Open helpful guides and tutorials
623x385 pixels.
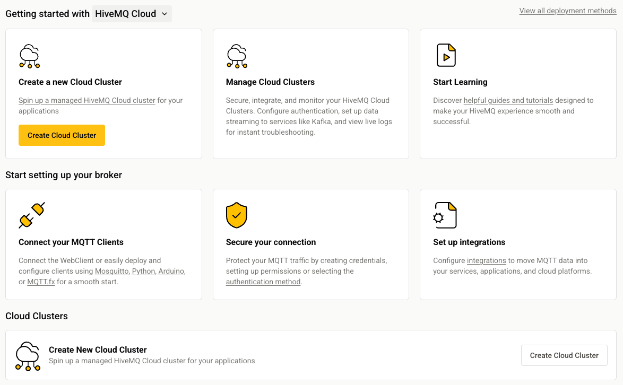(508, 100)
